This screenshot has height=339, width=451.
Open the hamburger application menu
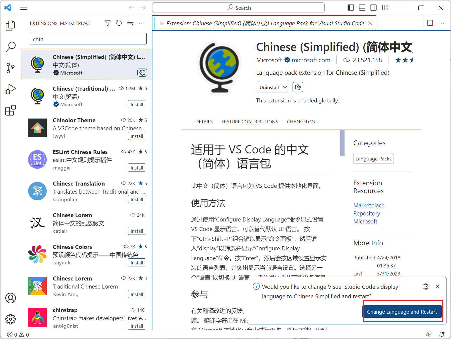[24, 8]
